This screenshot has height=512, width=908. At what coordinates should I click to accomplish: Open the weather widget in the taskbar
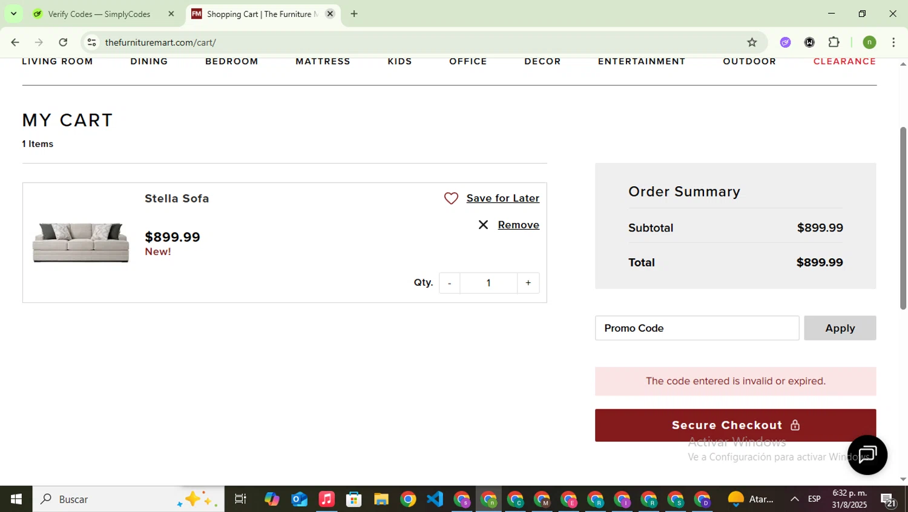coord(751,499)
